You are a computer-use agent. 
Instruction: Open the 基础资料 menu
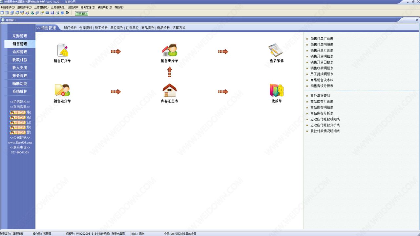(24, 7)
